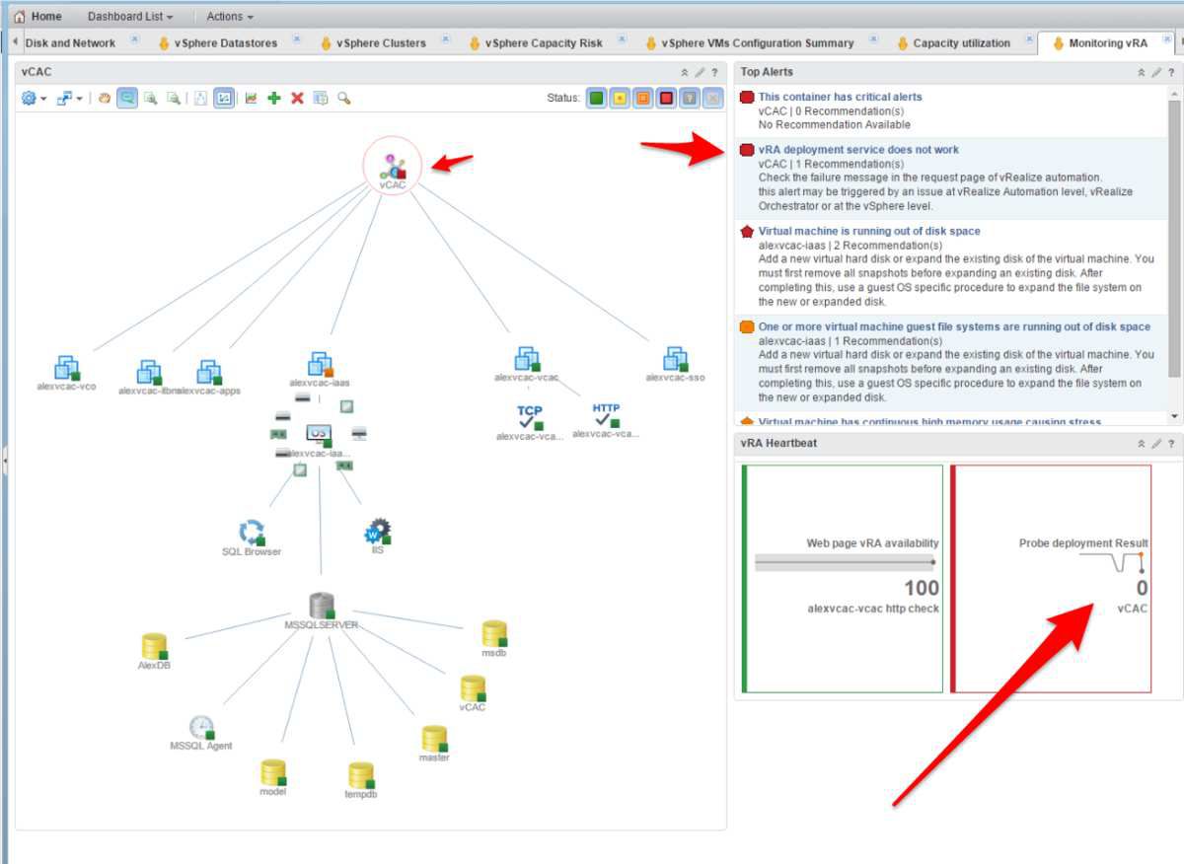The image size is (1184, 864).
Task: Collapse the vRA Heartbeat widget
Action: (1142, 444)
